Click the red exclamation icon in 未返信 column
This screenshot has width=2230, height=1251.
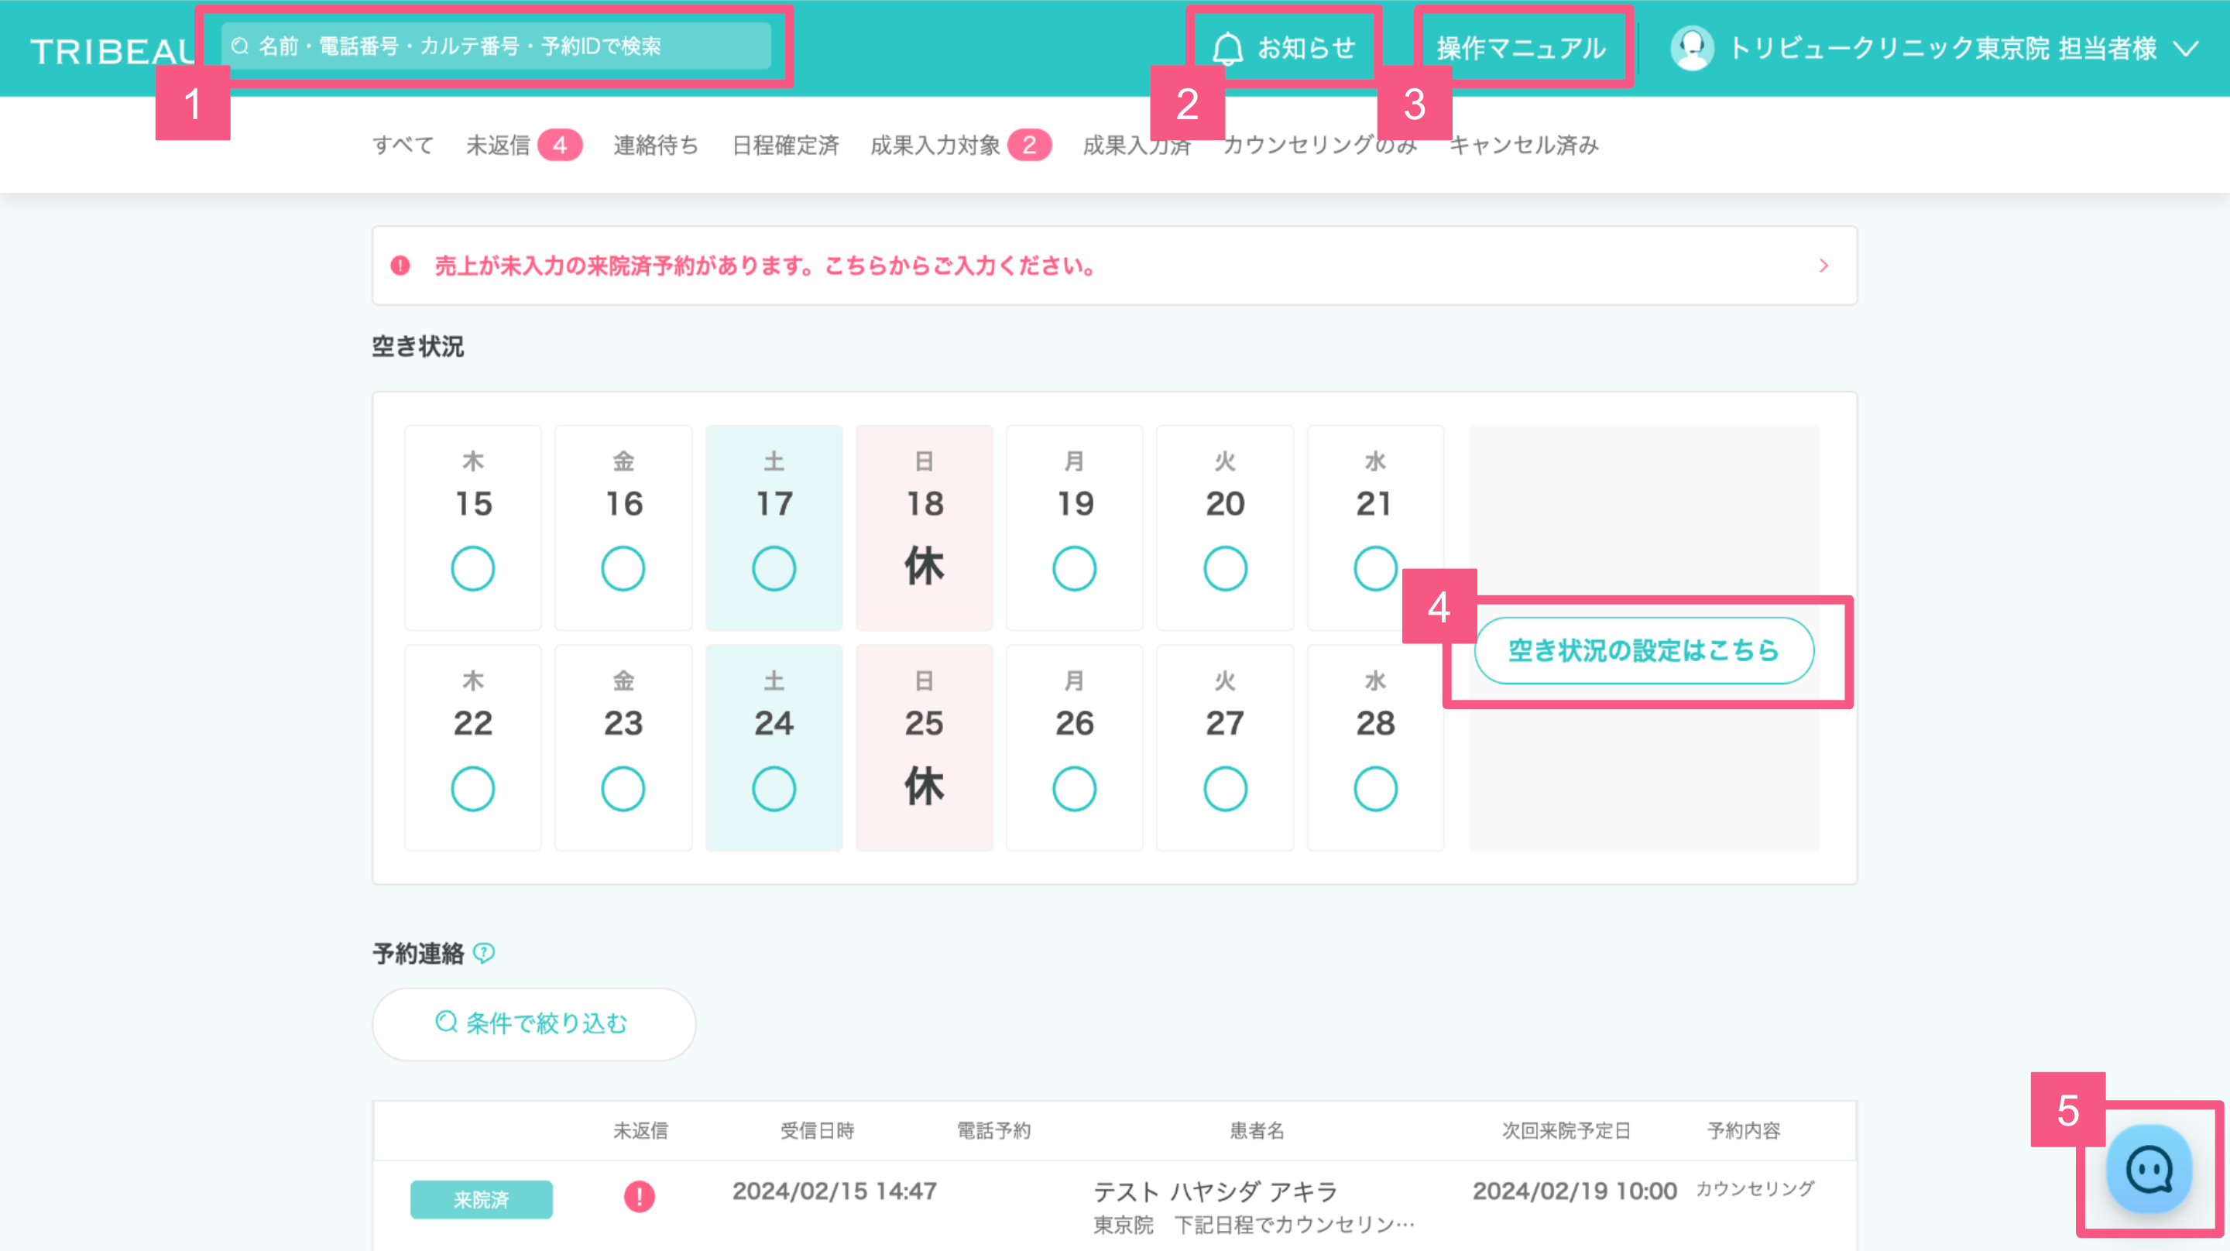(x=639, y=1197)
